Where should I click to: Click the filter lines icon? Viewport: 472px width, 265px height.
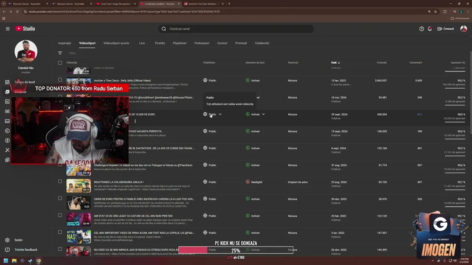(60, 53)
